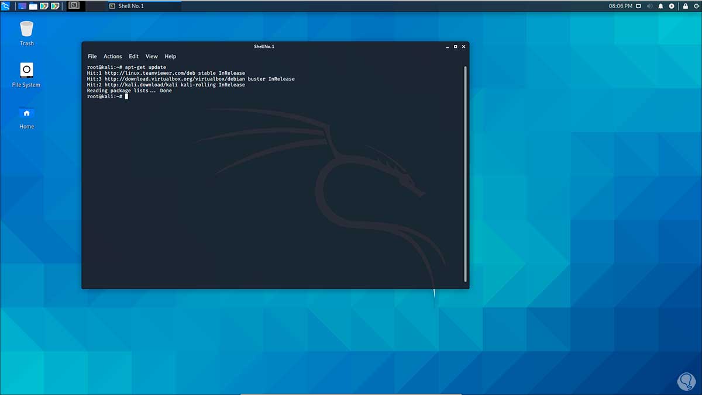Open the Kali applications menu
The width and height of the screenshot is (702, 395).
(x=5, y=6)
